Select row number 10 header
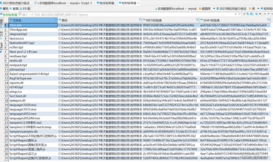Screen dimensions: 273x162 click(x=6, y=65)
